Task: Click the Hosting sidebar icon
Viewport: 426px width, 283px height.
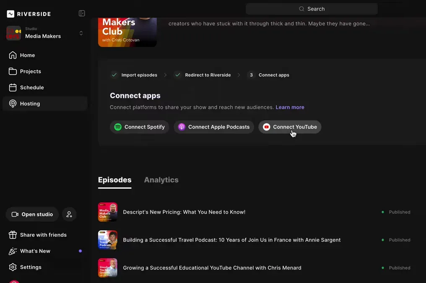Action: [x=13, y=103]
